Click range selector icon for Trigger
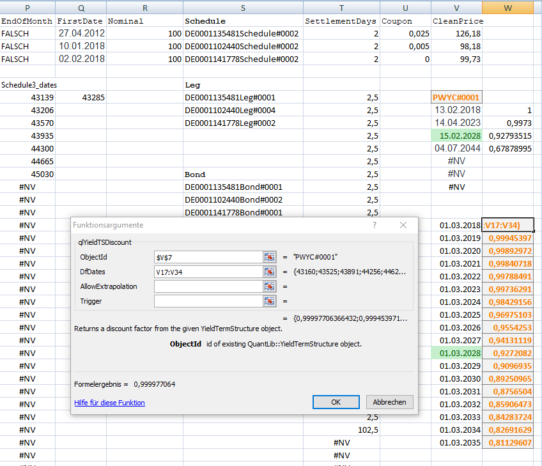 270,301
